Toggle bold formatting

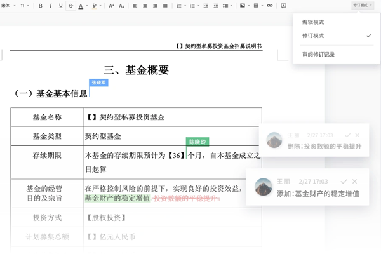pos(41,6)
